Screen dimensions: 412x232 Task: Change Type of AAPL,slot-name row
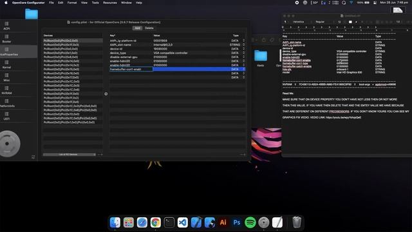(237, 44)
